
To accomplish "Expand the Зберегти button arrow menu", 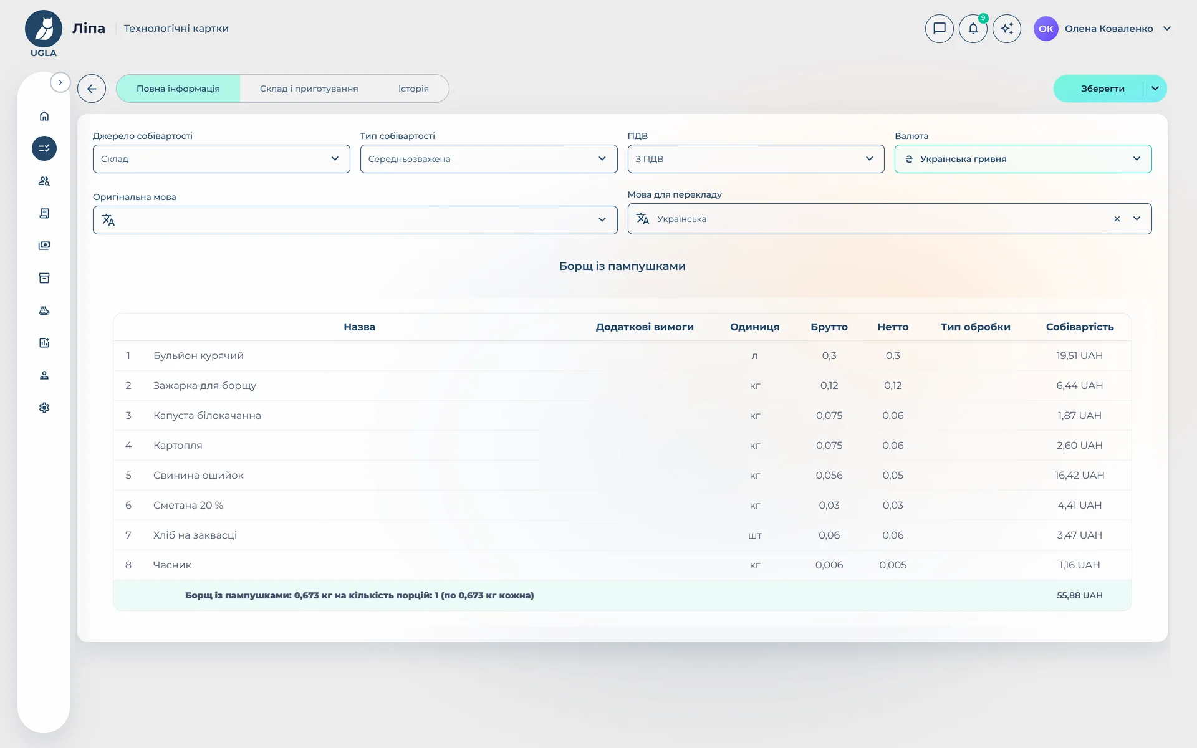I will 1155,89.
